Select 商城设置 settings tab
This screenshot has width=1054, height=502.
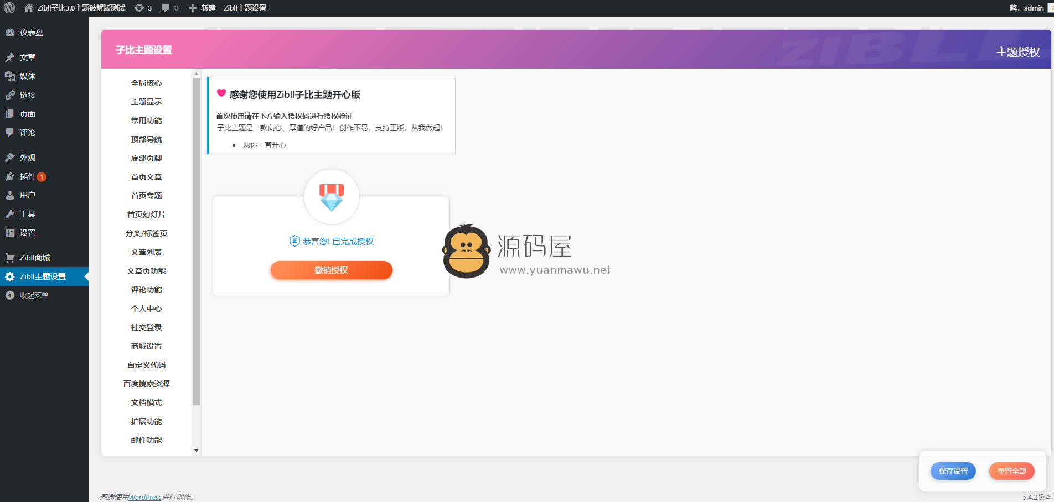pos(146,346)
